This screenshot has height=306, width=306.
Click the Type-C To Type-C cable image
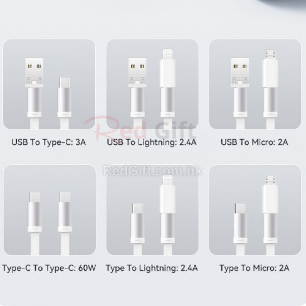[49, 210]
